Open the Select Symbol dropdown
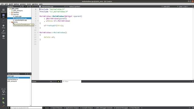 tap(75, 6)
